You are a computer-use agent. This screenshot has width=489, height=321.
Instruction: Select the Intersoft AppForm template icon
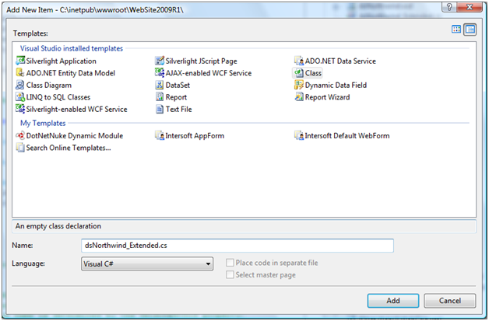pos(160,135)
